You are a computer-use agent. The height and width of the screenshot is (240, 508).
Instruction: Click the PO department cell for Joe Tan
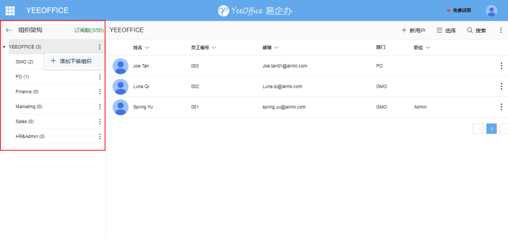pos(379,66)
